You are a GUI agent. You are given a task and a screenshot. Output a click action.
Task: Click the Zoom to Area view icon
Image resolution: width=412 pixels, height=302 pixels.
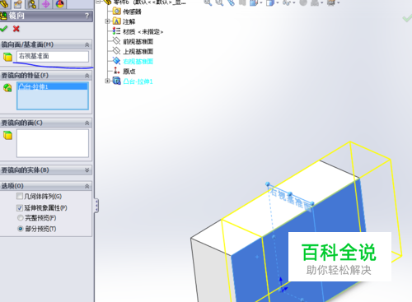[x=219, y=2]
